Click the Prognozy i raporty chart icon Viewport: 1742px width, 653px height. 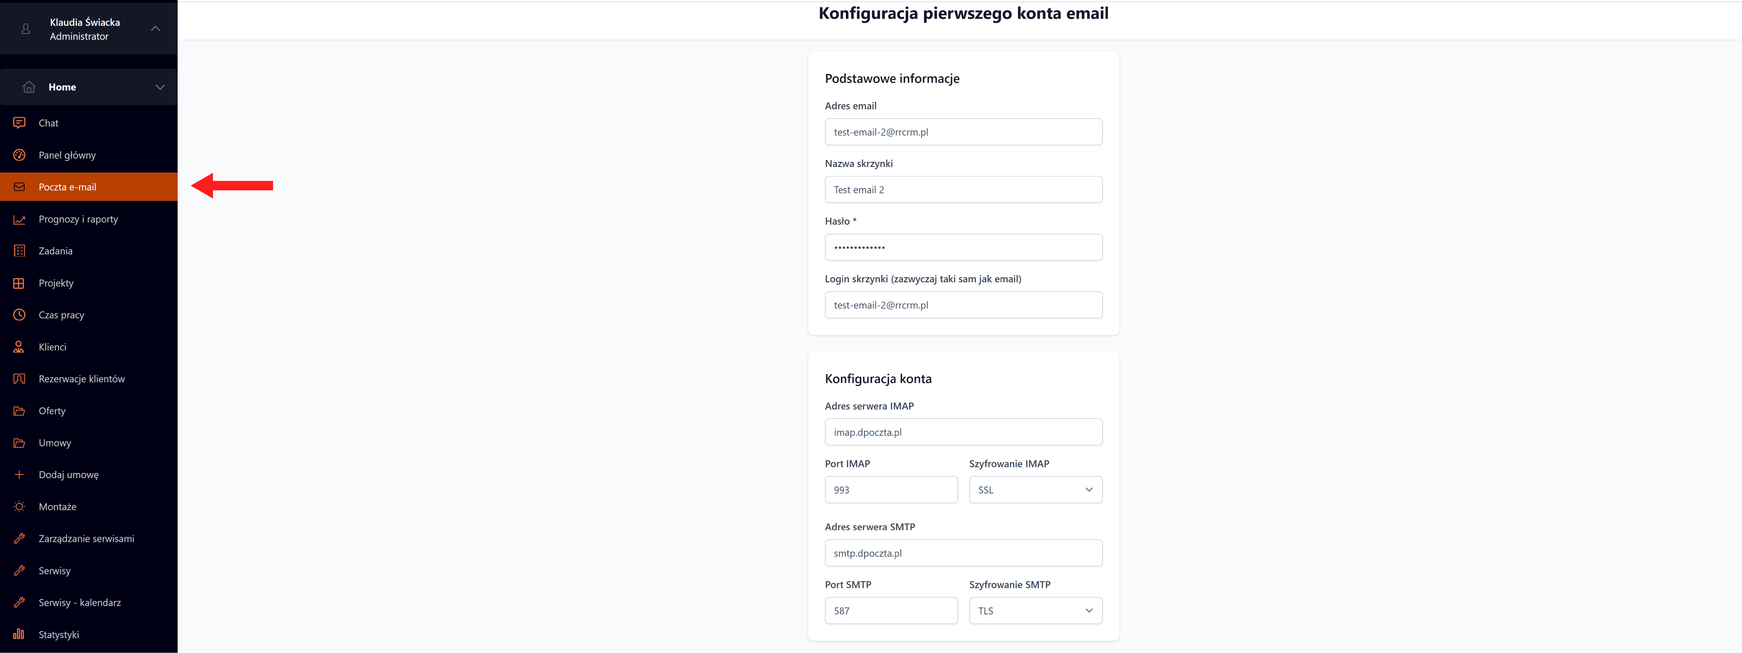19,219
